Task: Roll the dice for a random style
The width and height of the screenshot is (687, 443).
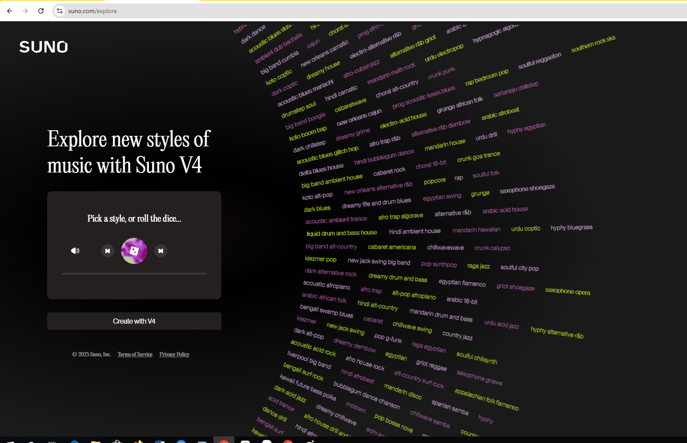Action: 134,251
